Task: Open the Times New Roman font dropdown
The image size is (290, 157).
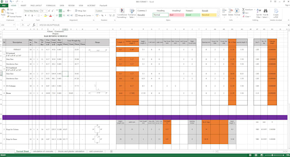Action: coord(39,11)
